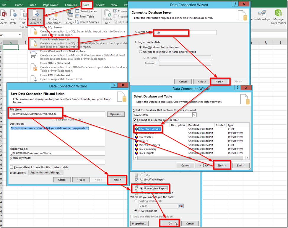
Task: Select From OData Data Feed entry
Action: (x=78, y=67)
